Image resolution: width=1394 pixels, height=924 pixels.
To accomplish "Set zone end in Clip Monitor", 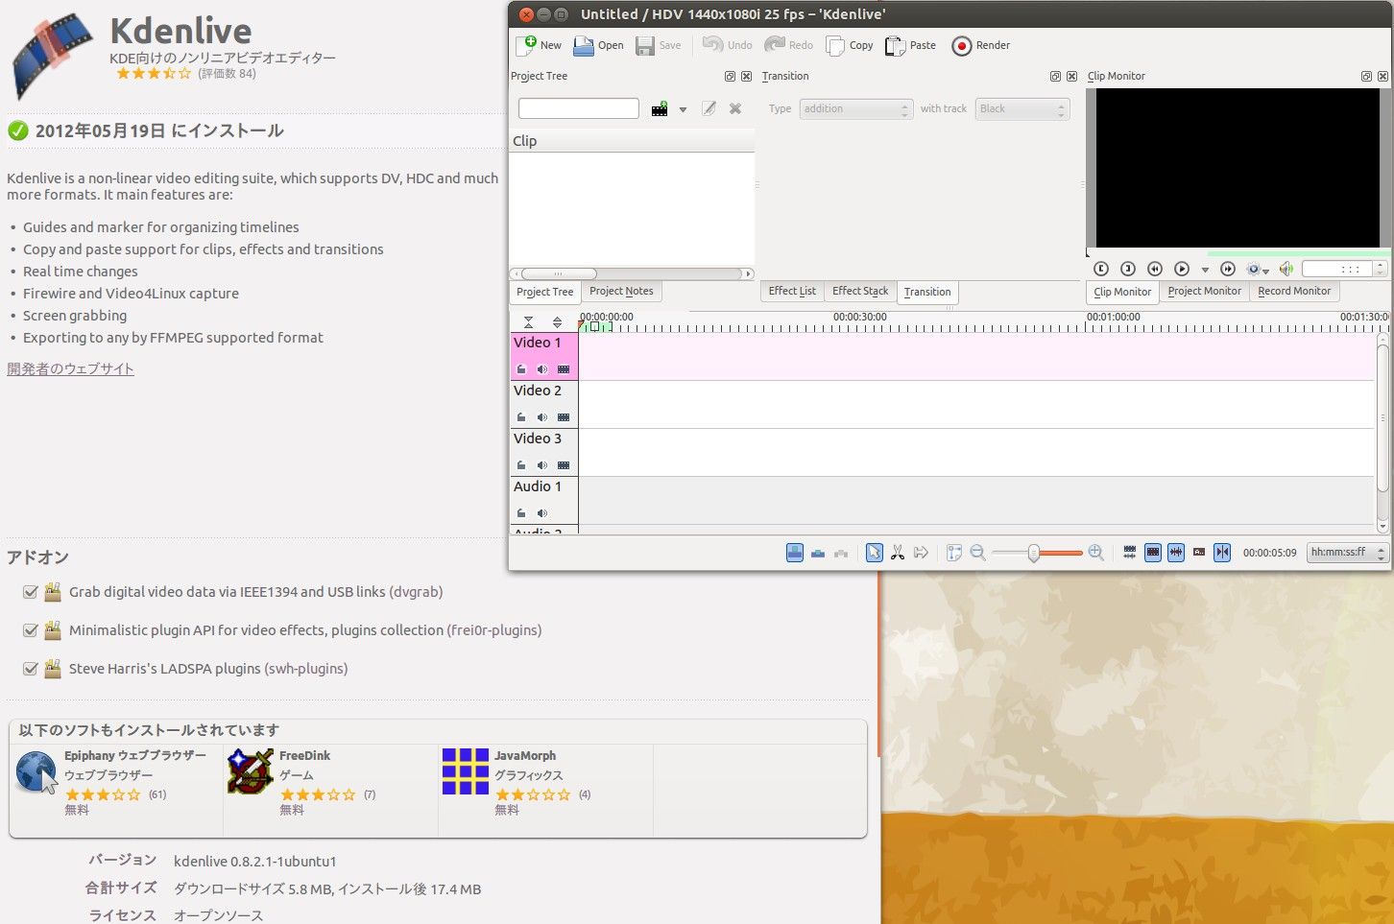I will click(x=1128, y=270).
